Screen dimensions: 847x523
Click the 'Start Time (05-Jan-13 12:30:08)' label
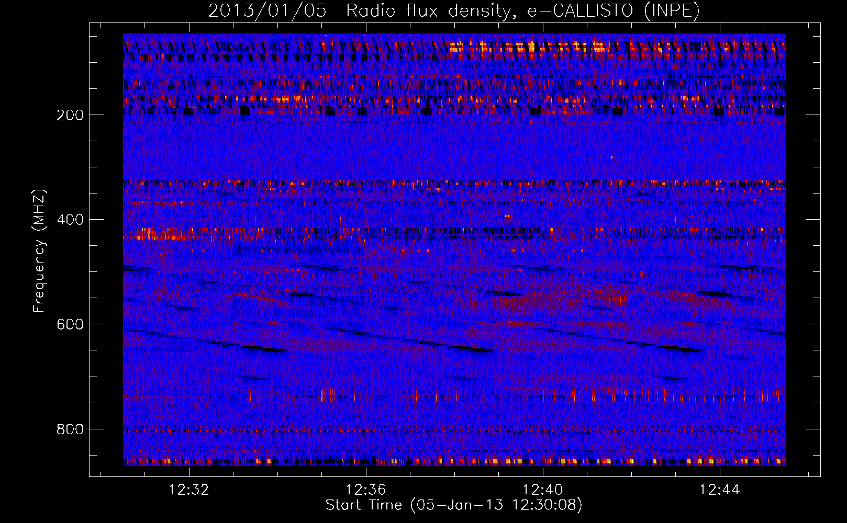click(x=454, y=505)
